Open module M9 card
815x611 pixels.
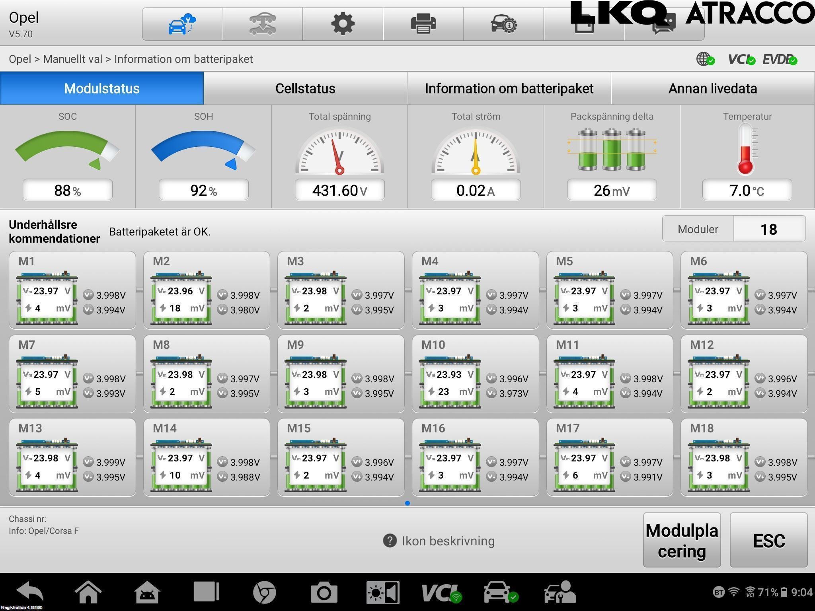tap(341, 374)
